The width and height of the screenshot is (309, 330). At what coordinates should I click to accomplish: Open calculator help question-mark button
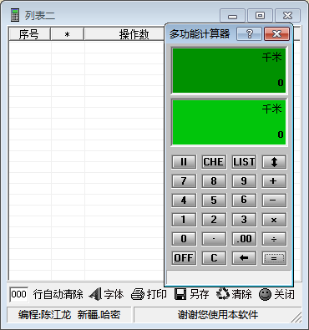pos(249,34)
